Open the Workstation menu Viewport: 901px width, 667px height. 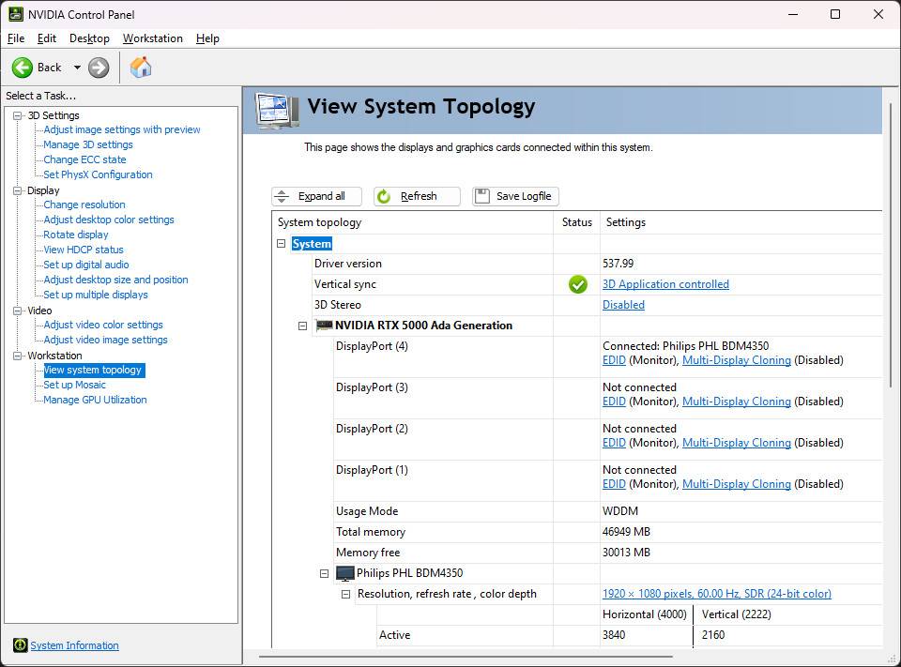click(x=152, y=38)
